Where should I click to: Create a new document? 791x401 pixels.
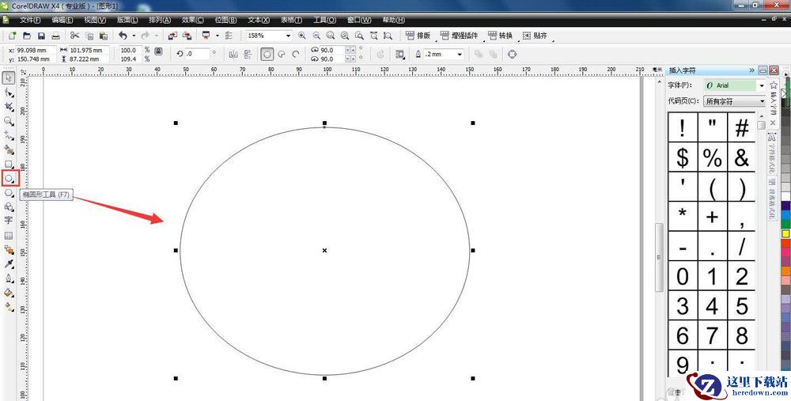pyautogui.click(x=13, y=36)
